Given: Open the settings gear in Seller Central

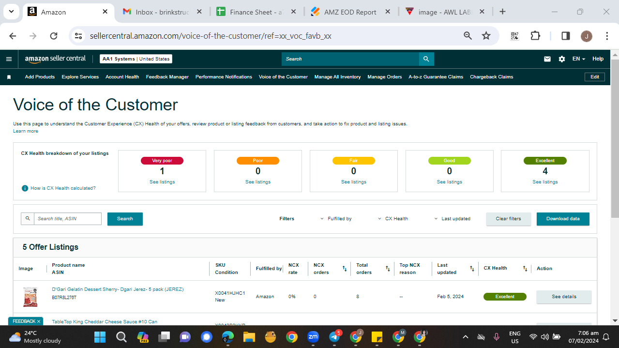Looking at the screenshot, I should pos(562,59).
